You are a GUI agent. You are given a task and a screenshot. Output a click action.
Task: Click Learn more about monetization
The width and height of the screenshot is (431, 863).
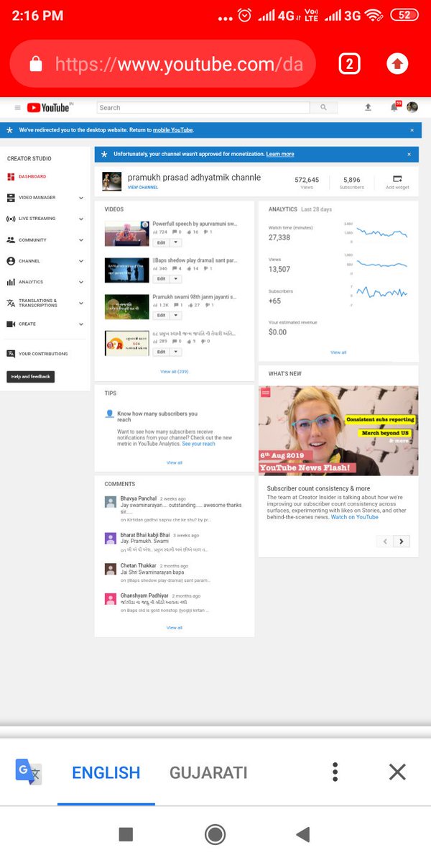280,154
